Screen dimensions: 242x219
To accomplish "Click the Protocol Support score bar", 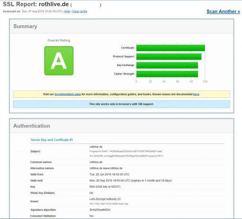I will click(169, 57).
